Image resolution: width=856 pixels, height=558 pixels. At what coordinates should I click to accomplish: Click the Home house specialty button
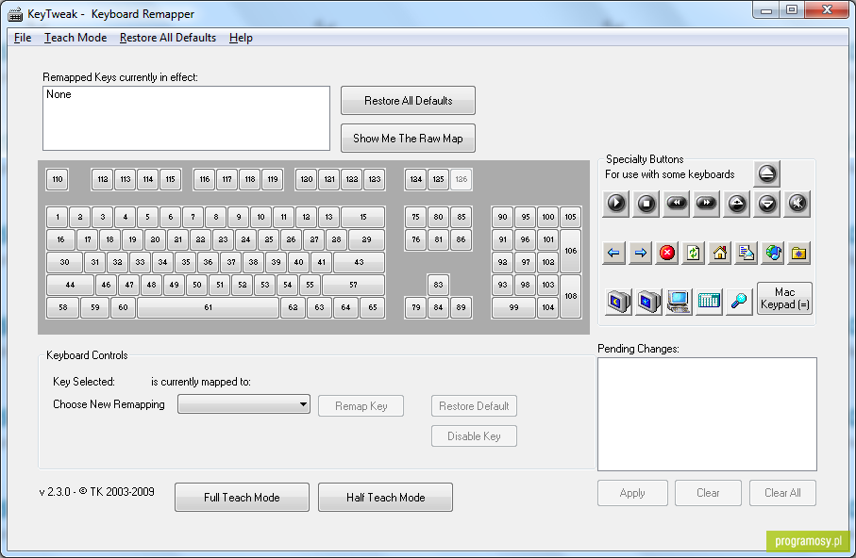tap(719, 254)
